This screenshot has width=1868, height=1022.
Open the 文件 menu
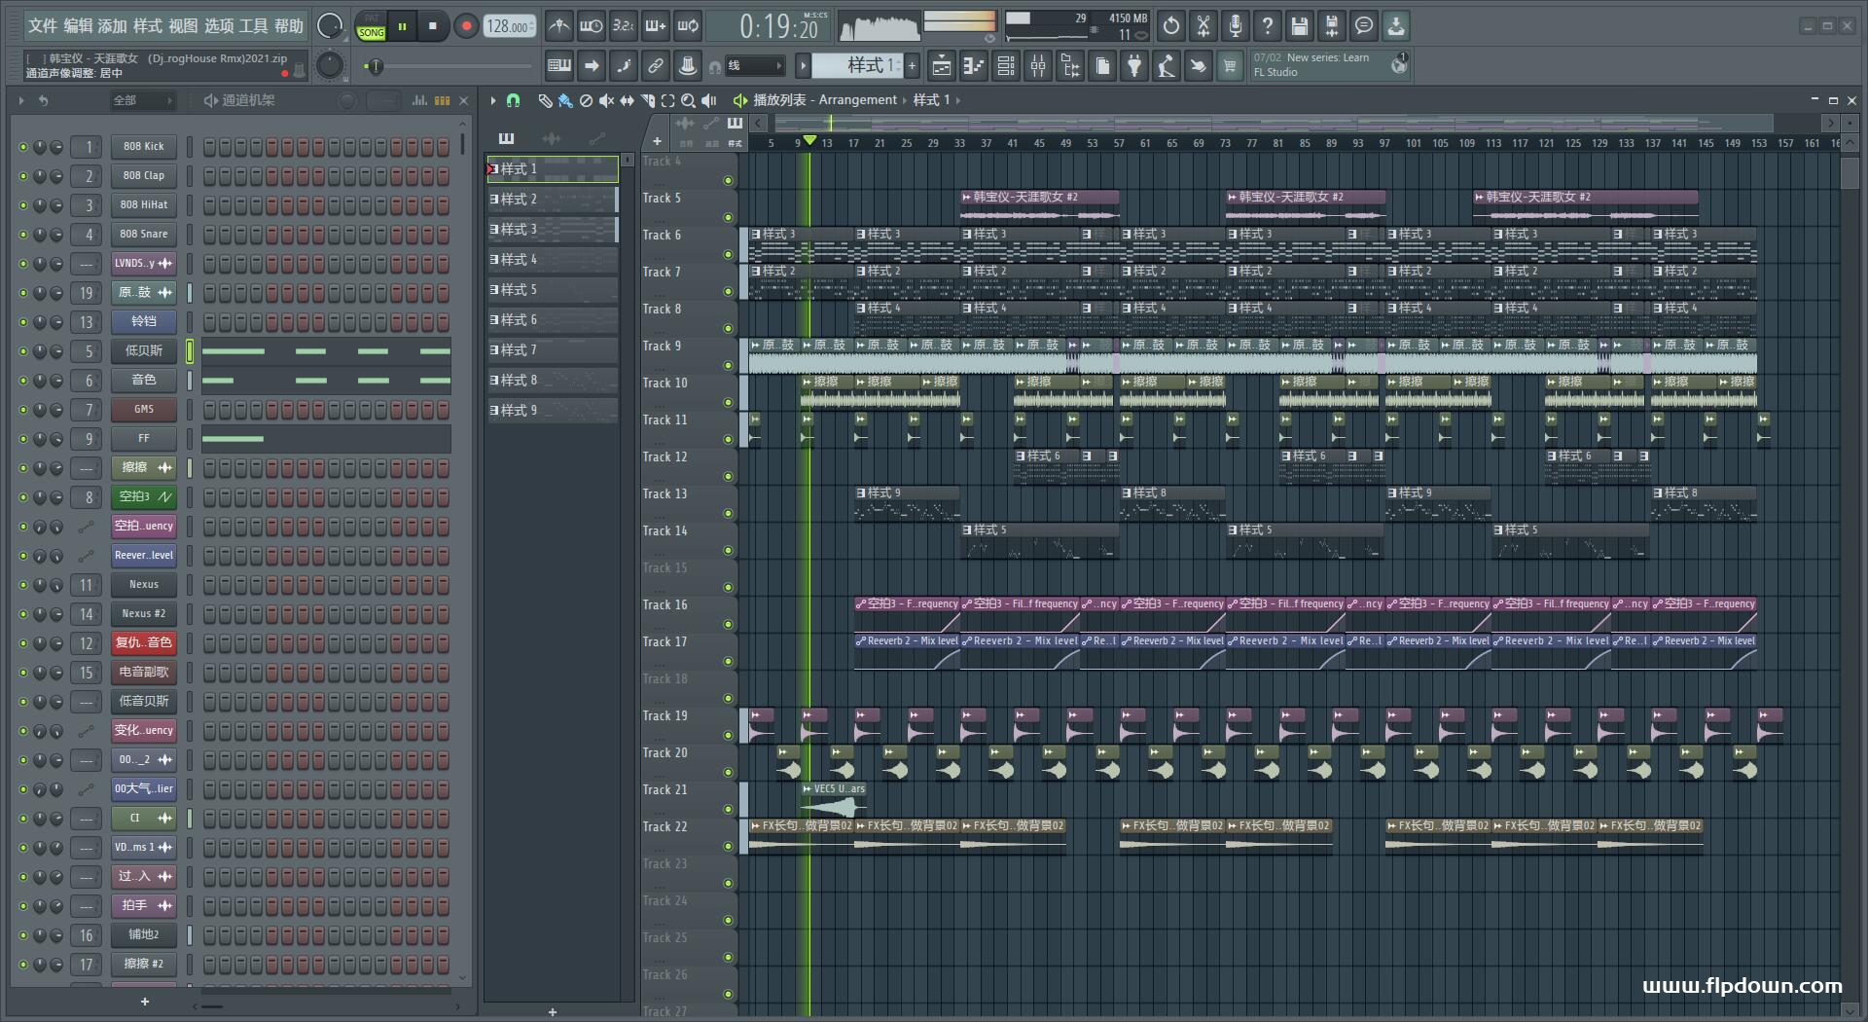(42, 25)
